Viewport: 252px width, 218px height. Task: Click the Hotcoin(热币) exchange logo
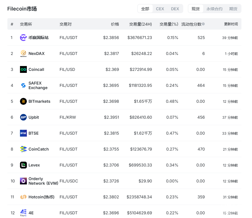tap(23, 197)
